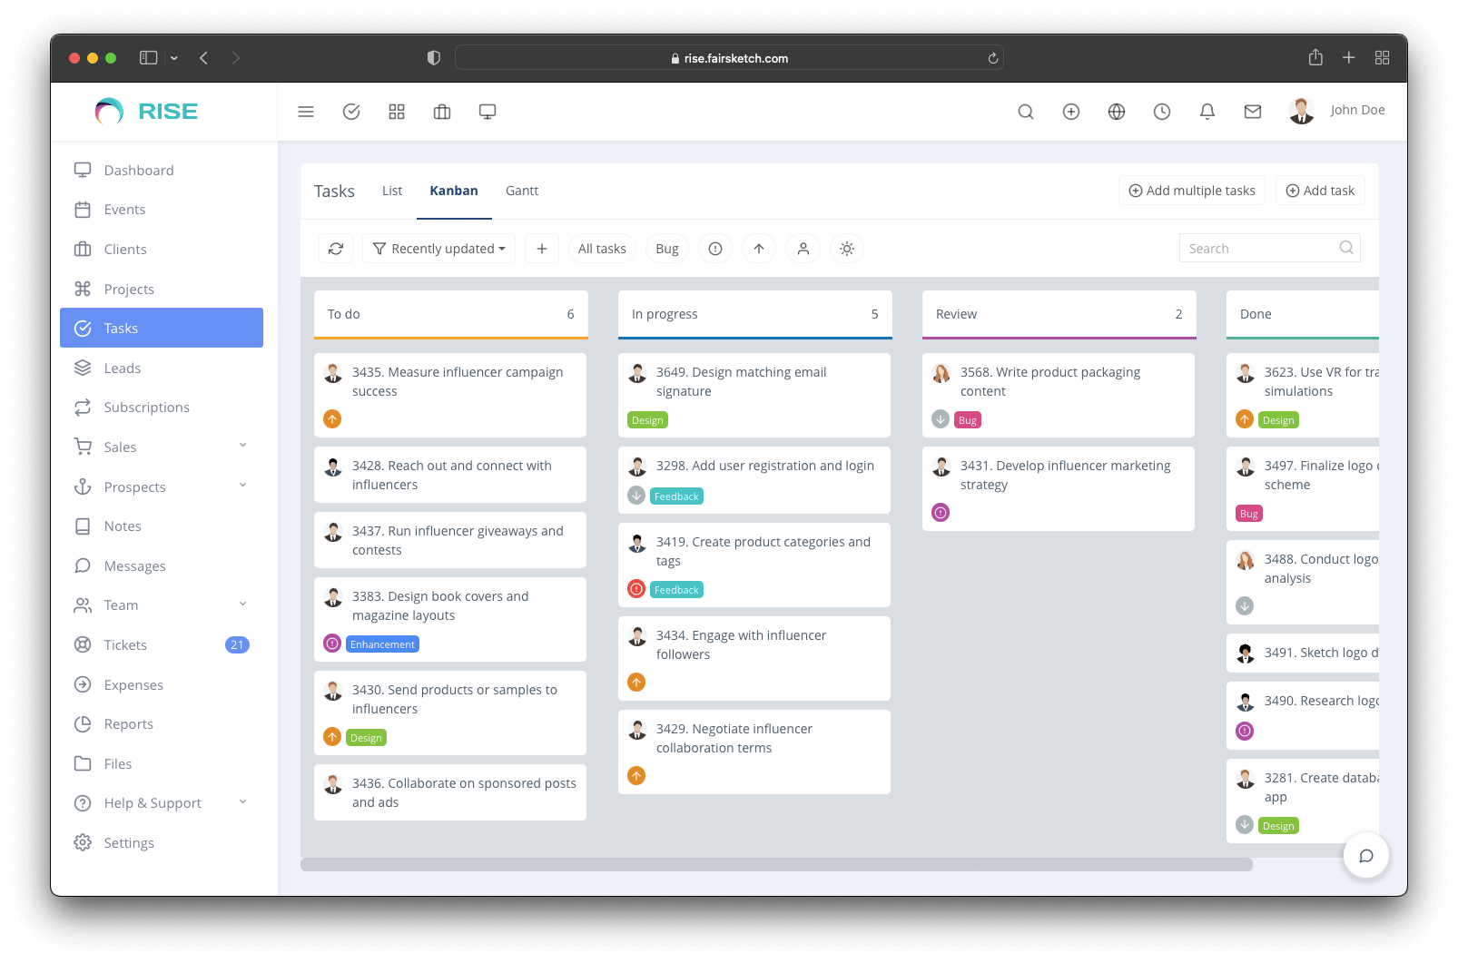Click the globe language icon
Screen dimensions: 1458x963
coord(1116,112)
